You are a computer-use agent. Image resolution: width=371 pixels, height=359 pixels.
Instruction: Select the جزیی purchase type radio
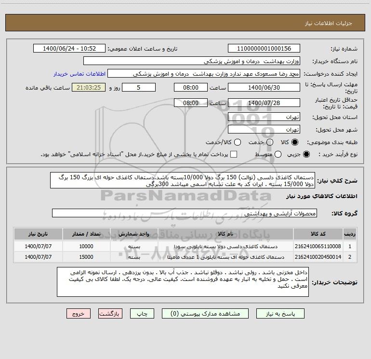(306, 154)
